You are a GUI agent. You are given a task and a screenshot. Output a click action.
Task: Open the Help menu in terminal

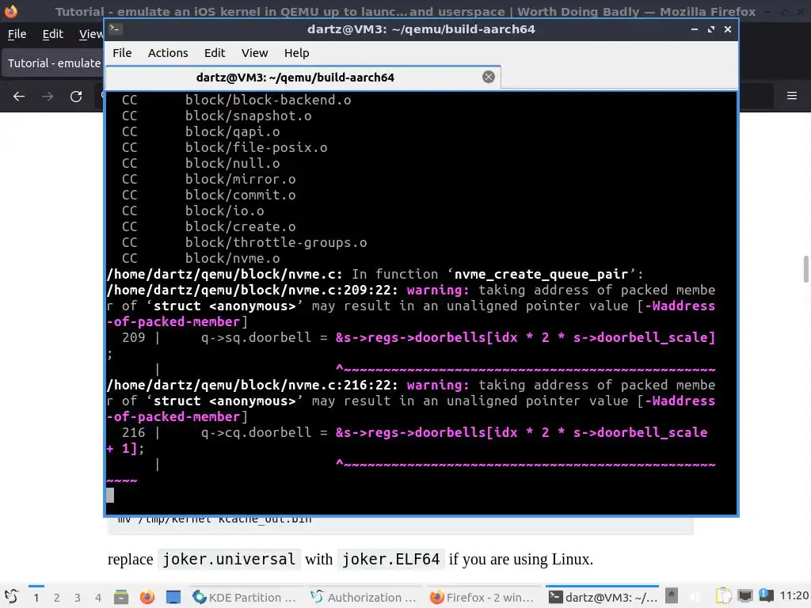pos(296,53)
